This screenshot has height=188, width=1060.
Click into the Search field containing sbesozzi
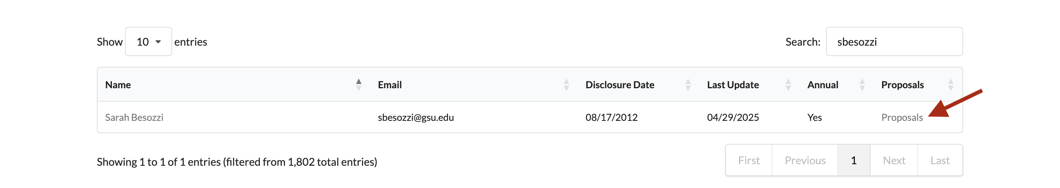click(x=894, y=41)
